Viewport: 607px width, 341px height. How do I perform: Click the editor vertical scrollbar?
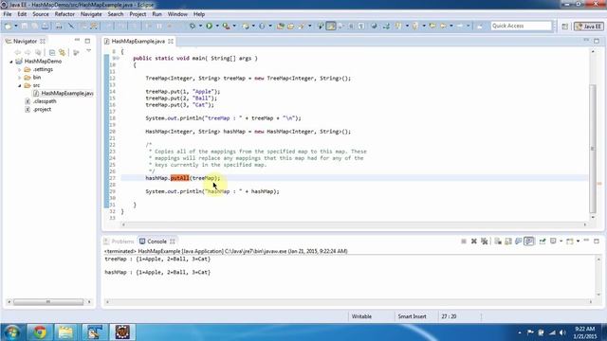coord(593,149)
